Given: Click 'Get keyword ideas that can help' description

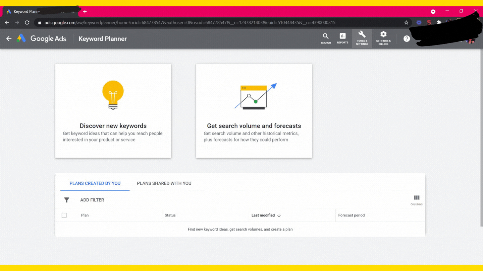Looking at the screenshot, I should pos(113,137).
